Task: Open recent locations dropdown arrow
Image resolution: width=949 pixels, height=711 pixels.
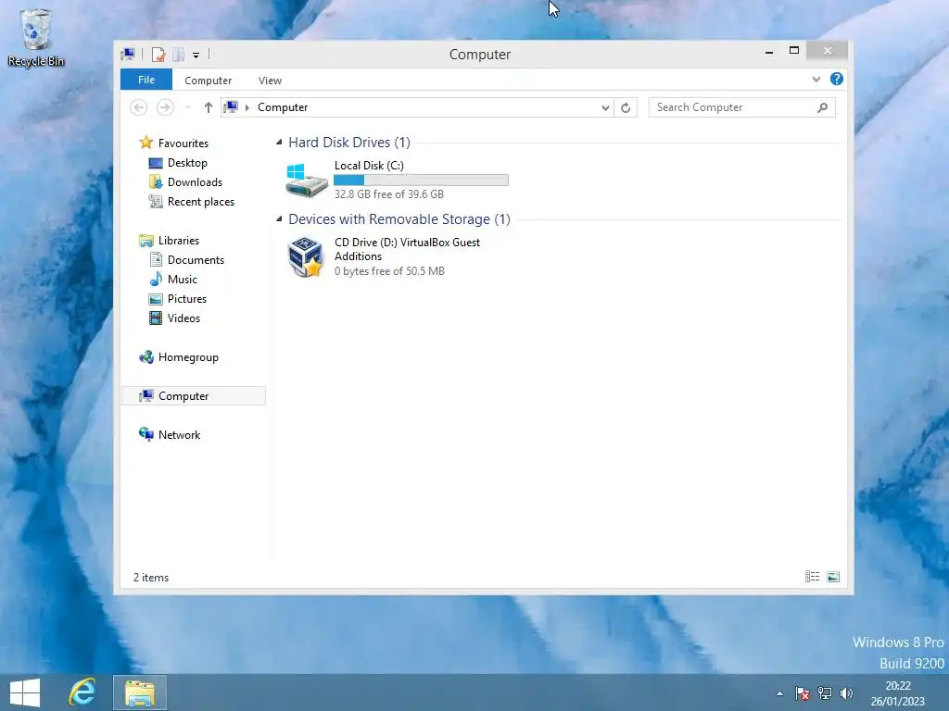Action: point(187,107)
